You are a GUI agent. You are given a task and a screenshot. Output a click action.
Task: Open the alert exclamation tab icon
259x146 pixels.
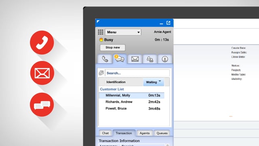[165, 59]
